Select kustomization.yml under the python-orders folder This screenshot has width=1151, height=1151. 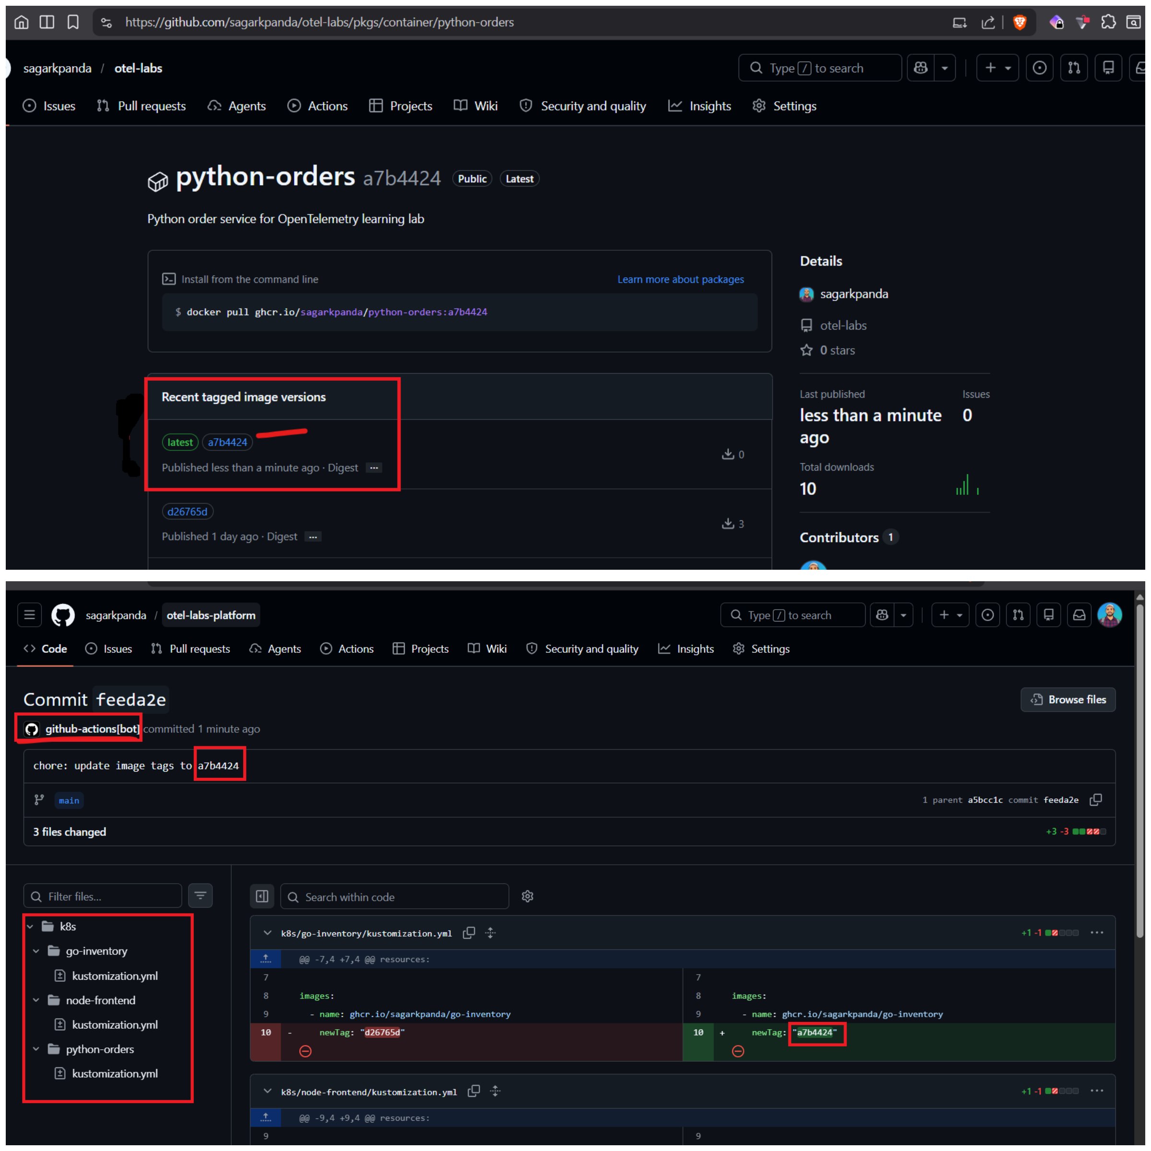click(115, 1074)
